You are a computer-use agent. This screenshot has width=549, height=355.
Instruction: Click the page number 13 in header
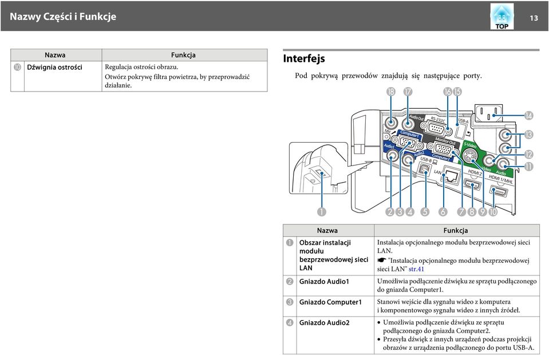pyautogui.click(x=534, y=18)
